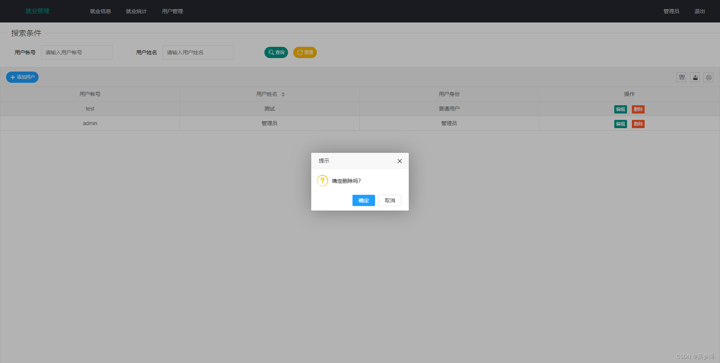Cancel deletion with the 取消 button

click(390, 200)
